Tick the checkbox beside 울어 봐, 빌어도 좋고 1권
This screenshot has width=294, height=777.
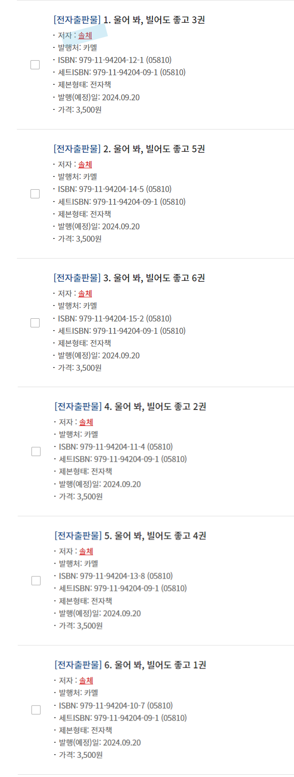36,710
